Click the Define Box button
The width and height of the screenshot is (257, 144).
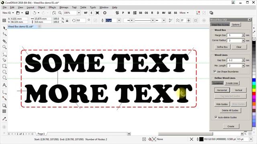point(222,47)
